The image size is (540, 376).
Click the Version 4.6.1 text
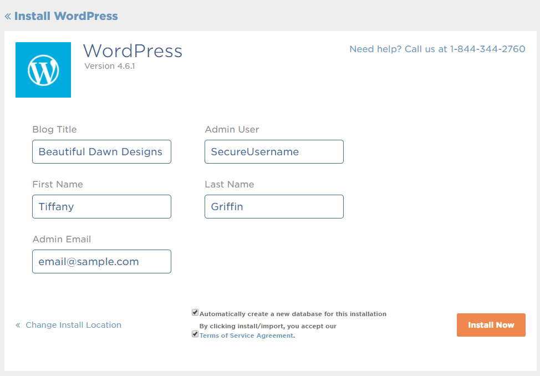[110, 66]
